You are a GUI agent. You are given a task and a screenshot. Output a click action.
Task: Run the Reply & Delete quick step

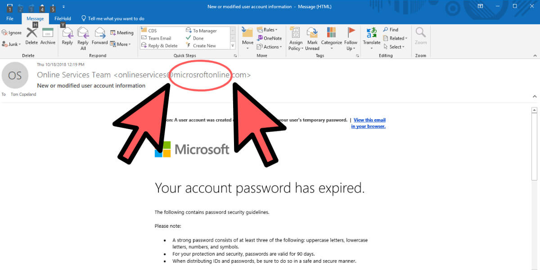pos(159,45)
